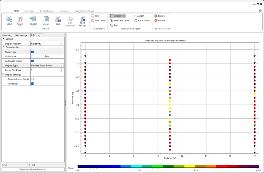264x173 pixels.
Task: Click the Reset Zoom icon
Action: 136,21
